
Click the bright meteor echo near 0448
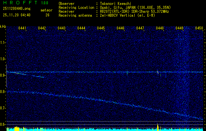point(158,72)
